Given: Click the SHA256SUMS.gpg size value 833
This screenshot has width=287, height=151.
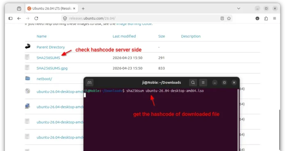Looking at the screenshot, I should [x=162, y=68].
